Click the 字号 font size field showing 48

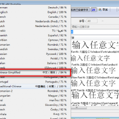[x=92, y=21]
